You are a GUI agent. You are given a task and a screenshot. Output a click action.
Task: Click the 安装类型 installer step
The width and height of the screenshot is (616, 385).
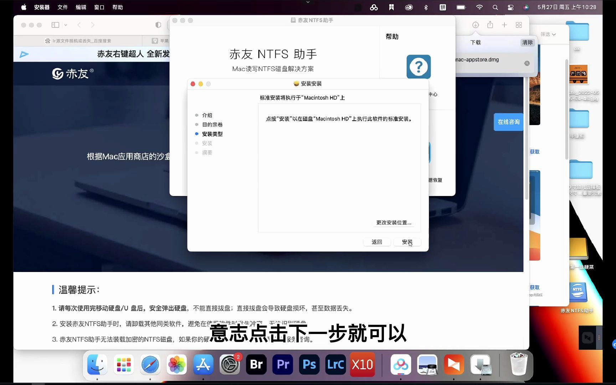tap(212, 134)
